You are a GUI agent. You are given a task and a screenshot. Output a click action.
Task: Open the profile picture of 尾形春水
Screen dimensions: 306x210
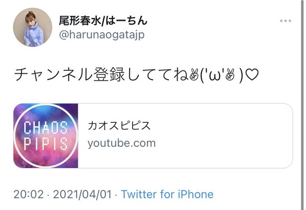pyautogui.click(x=33, y=28)
